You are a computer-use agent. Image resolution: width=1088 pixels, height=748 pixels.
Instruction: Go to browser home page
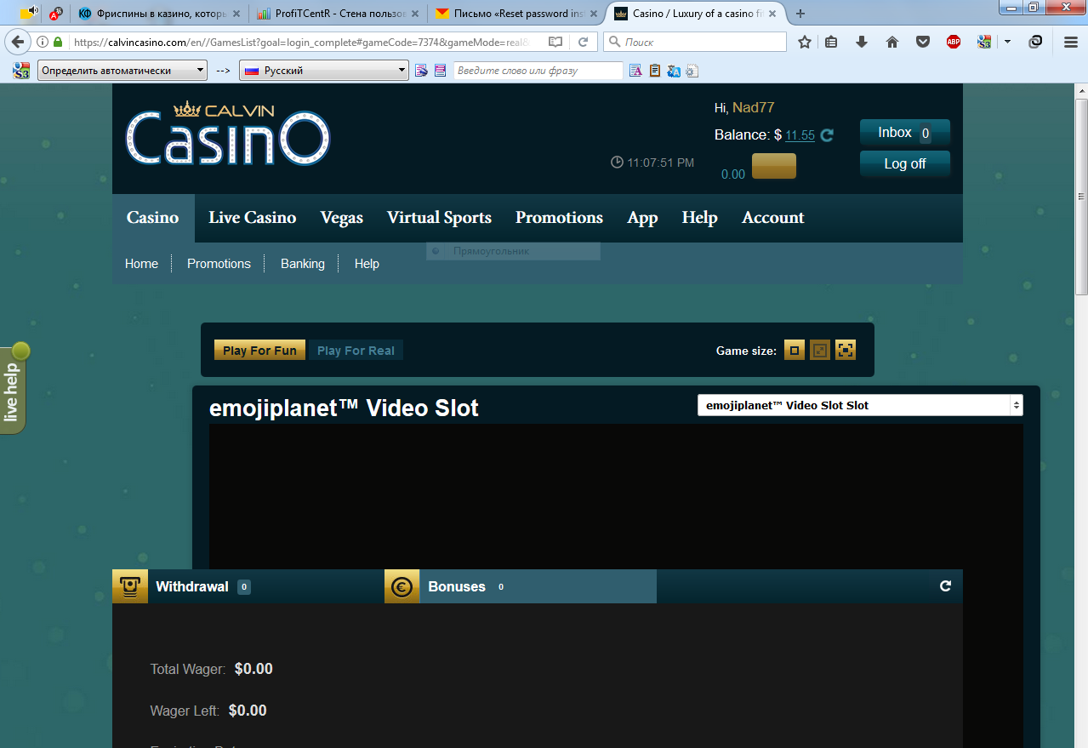[892, 42]
